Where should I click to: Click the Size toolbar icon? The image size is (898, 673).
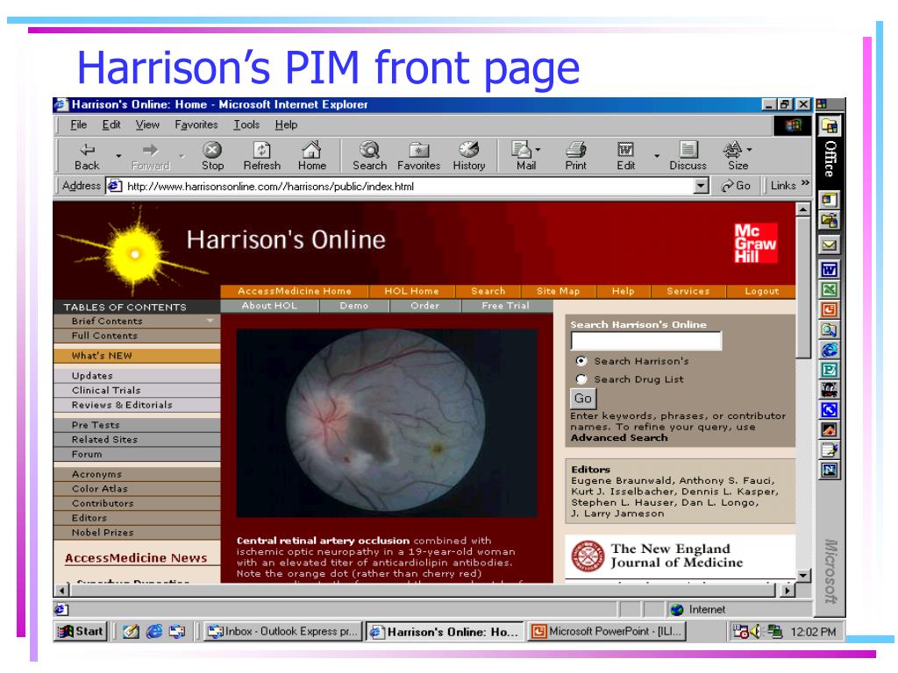pyautogui.click(x=734, y=156)
